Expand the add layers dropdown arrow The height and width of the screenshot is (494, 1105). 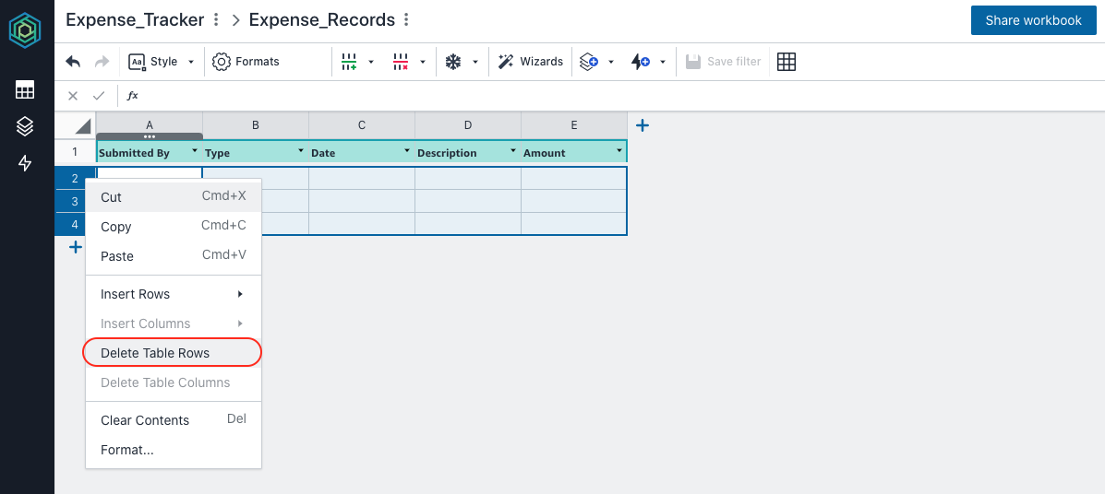(x=611, y=62)
